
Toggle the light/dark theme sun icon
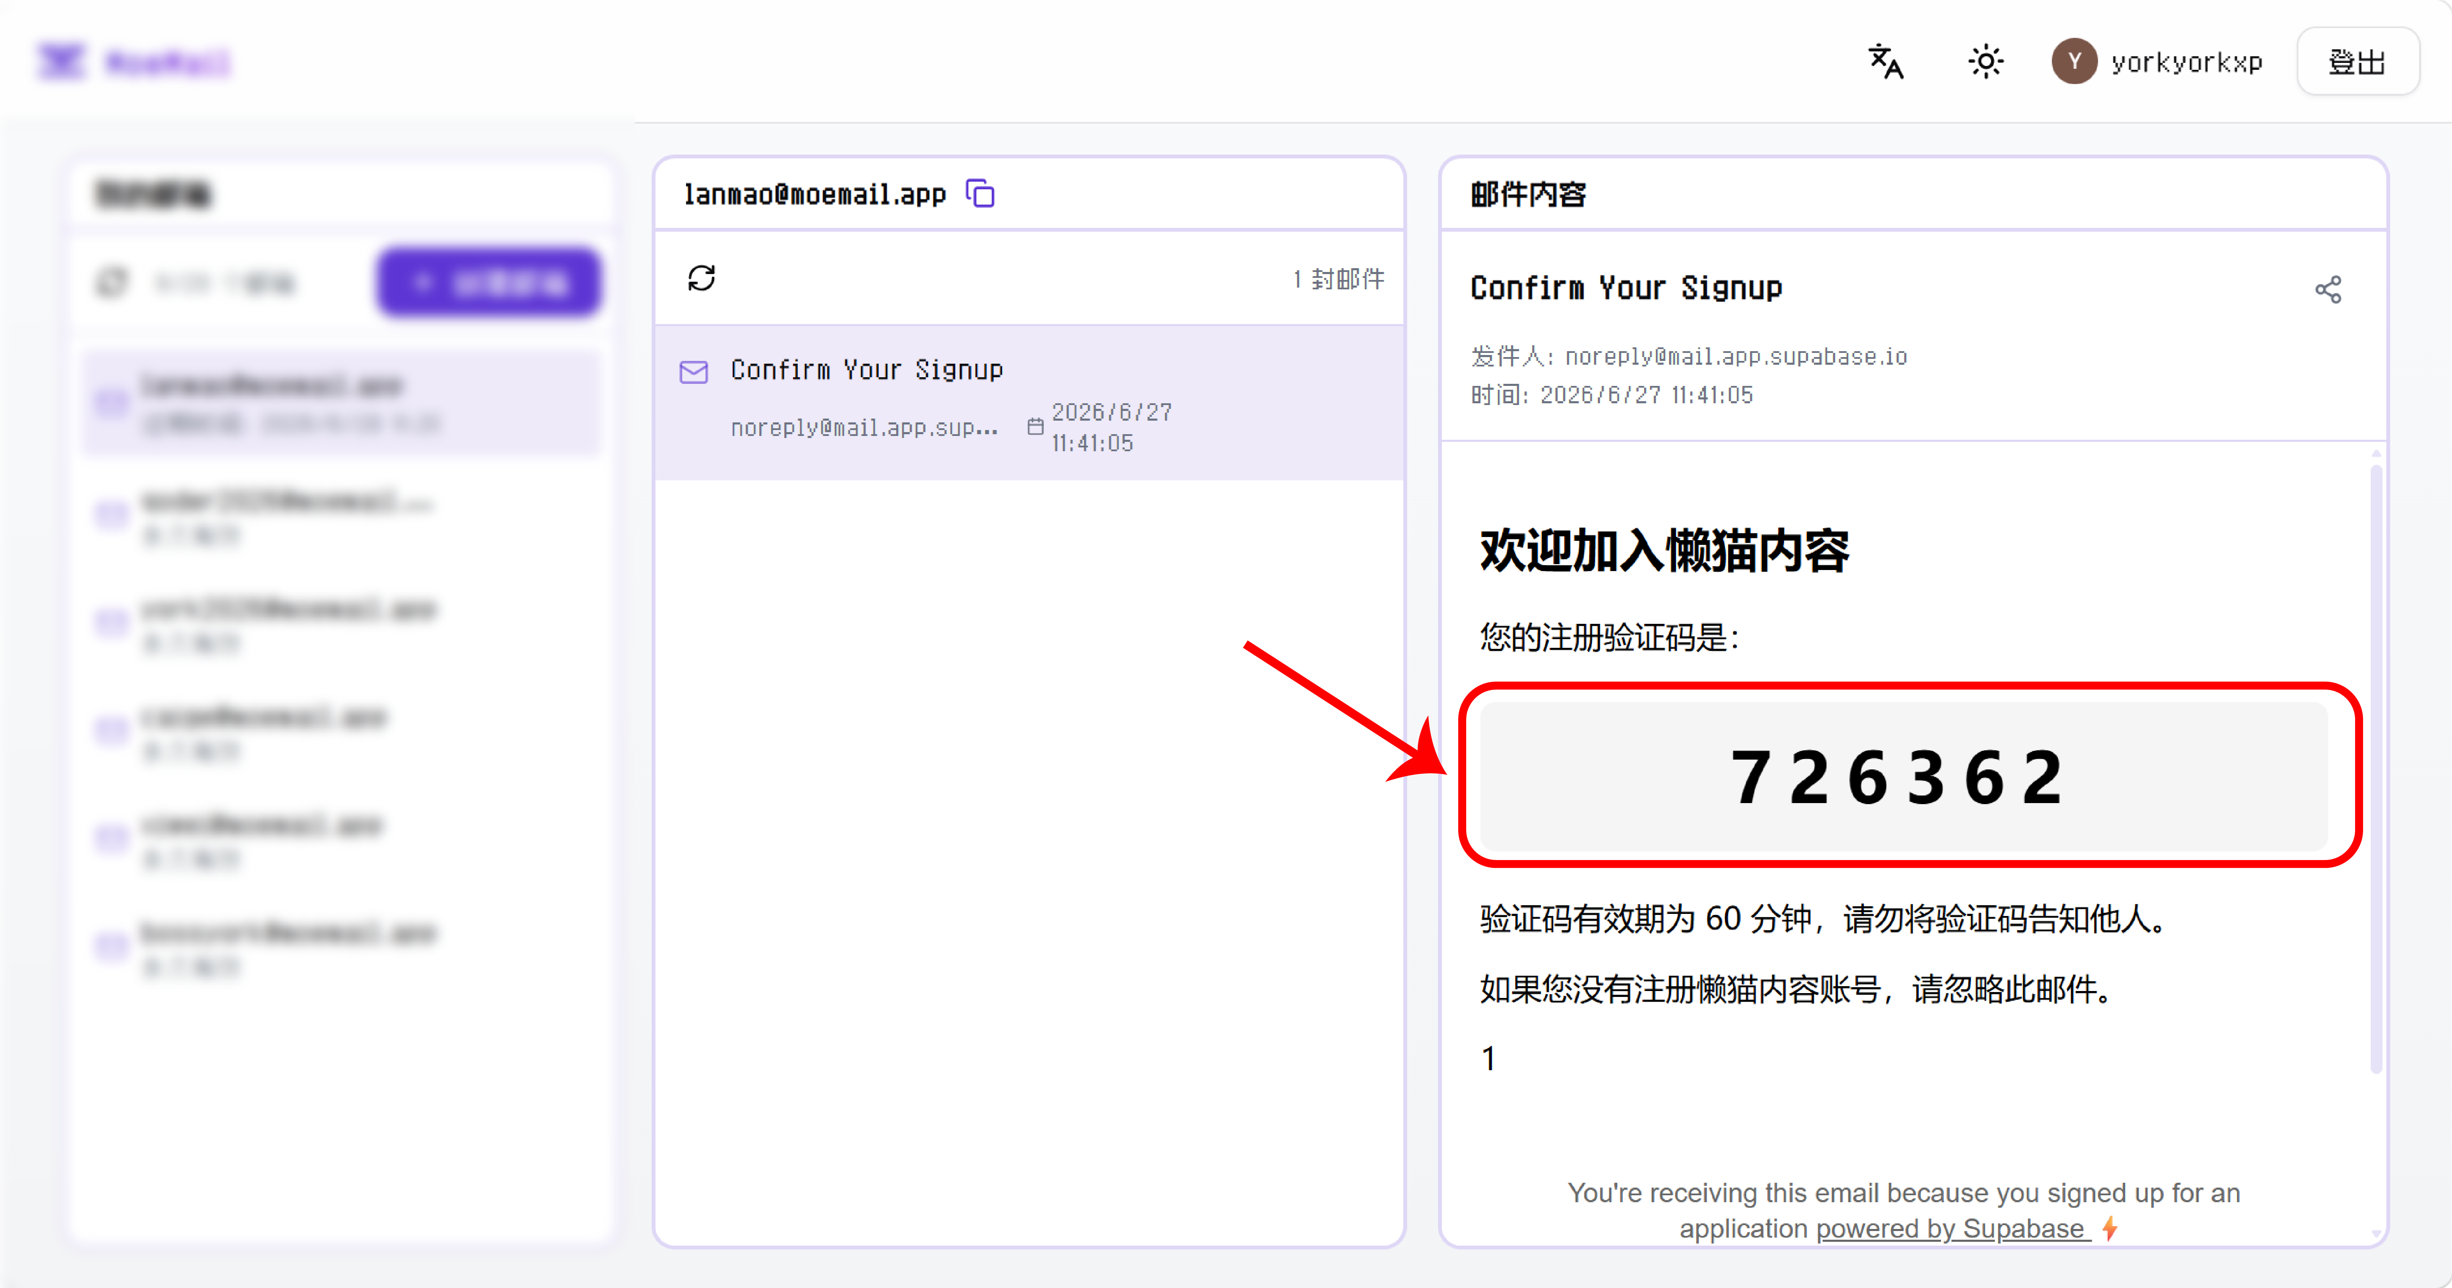1985,62
